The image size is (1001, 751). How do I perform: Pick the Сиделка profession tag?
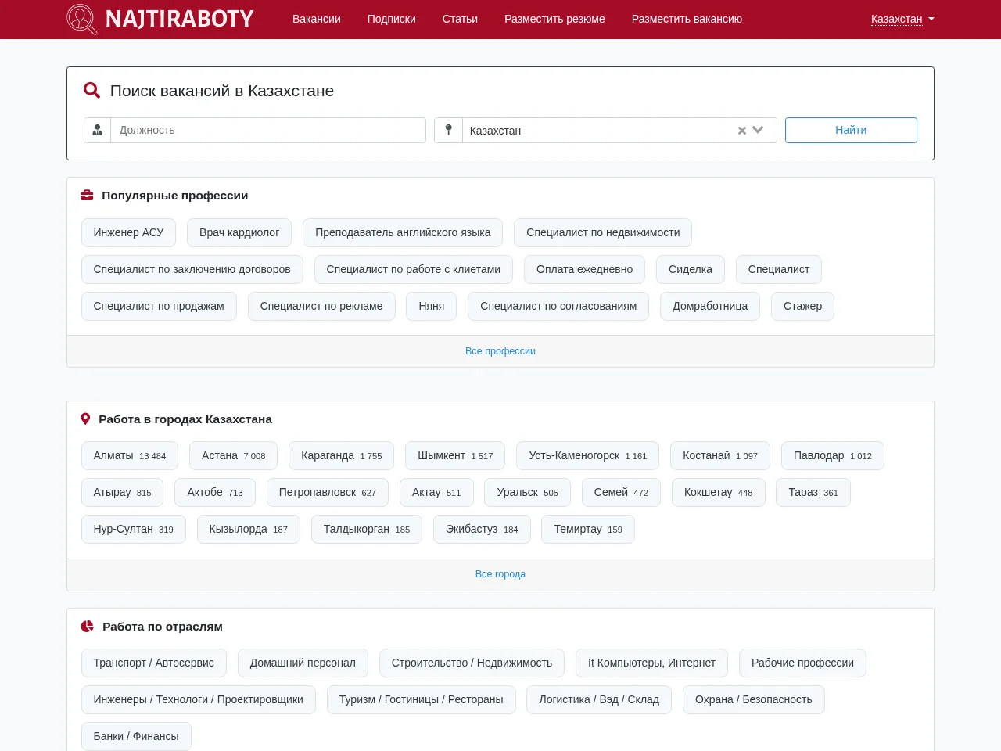691,269
